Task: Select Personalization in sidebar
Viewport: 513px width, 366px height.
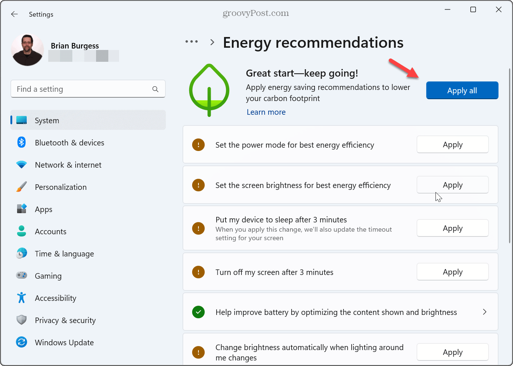Action: click(x=88, y=187)
